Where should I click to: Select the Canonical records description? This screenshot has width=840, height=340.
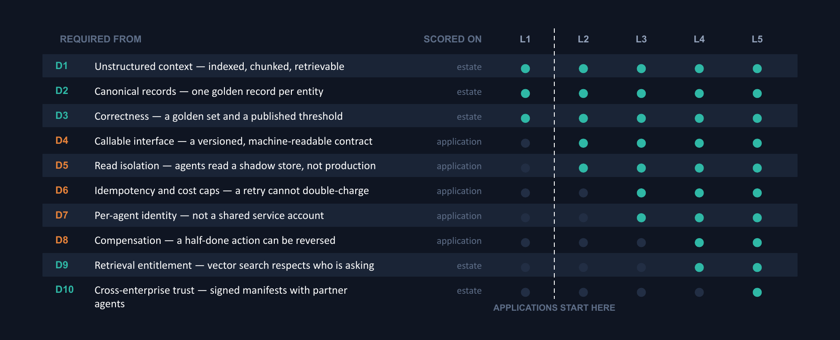[x=209, y=91]
